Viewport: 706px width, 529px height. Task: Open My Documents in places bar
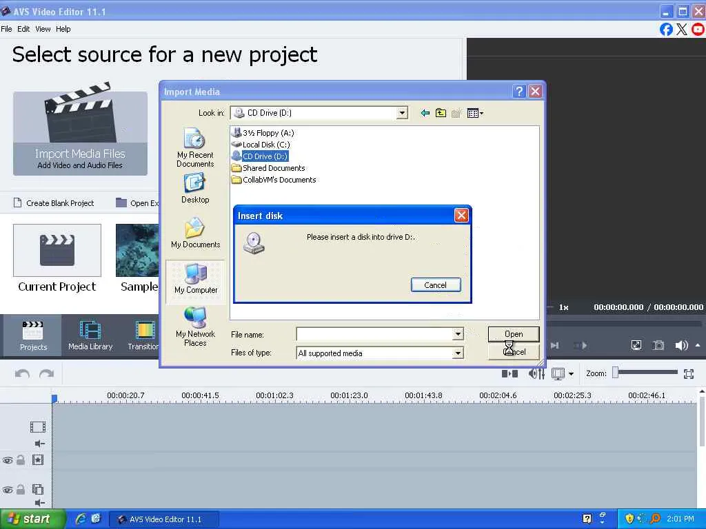195,233
